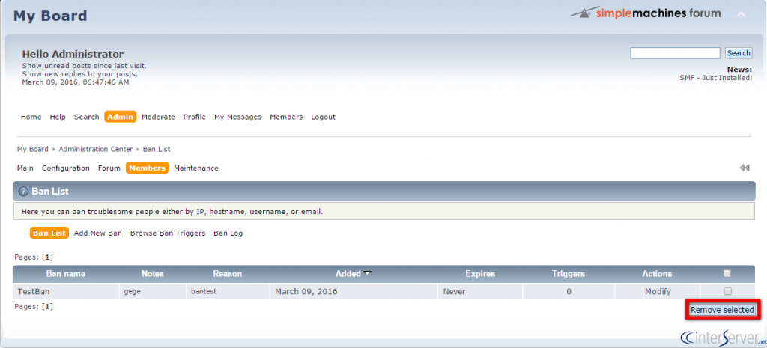Viewport: 767px width, 348px height.
Task: Go to My Board breadcrumb link
Action: 33,149
